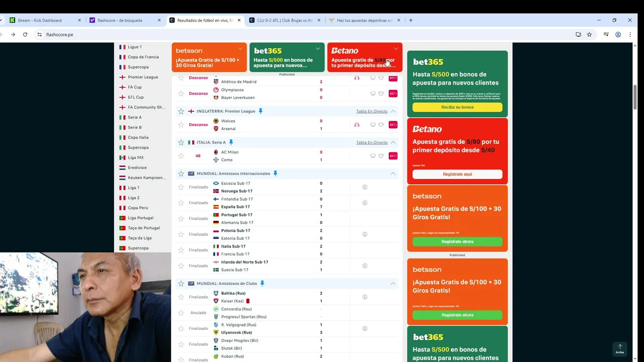Open the TV icon in Wolves vs Arsenal row
This screenshot has height=362, width=644.
(373, 125)
